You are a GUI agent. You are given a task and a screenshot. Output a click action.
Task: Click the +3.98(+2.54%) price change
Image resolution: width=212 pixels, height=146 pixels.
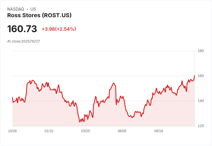click(x=59, y=29)
